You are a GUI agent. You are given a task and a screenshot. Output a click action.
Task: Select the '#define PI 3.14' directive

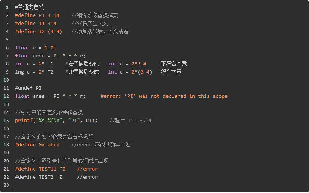37,15
